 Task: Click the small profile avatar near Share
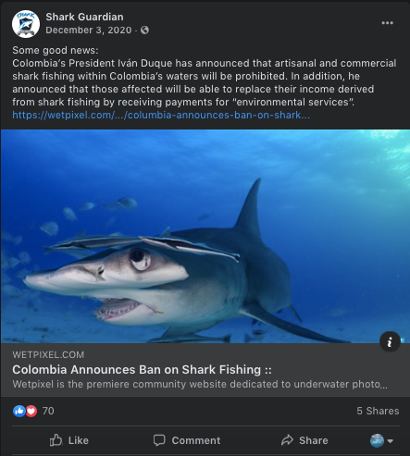(x=377, y=440)
